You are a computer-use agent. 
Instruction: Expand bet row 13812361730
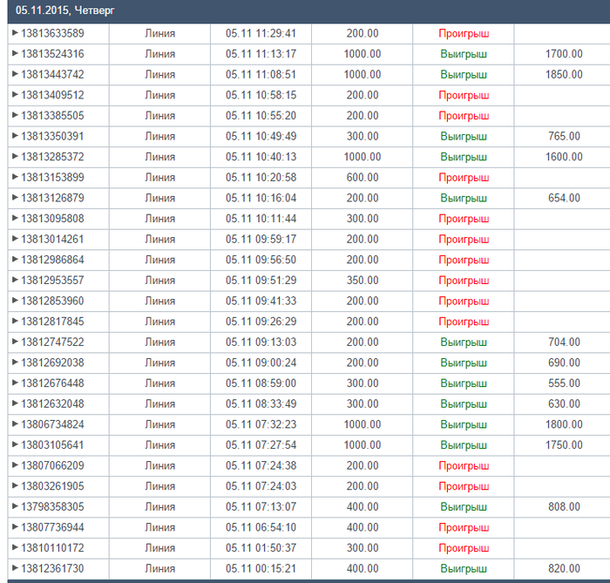tap(15, 568)
